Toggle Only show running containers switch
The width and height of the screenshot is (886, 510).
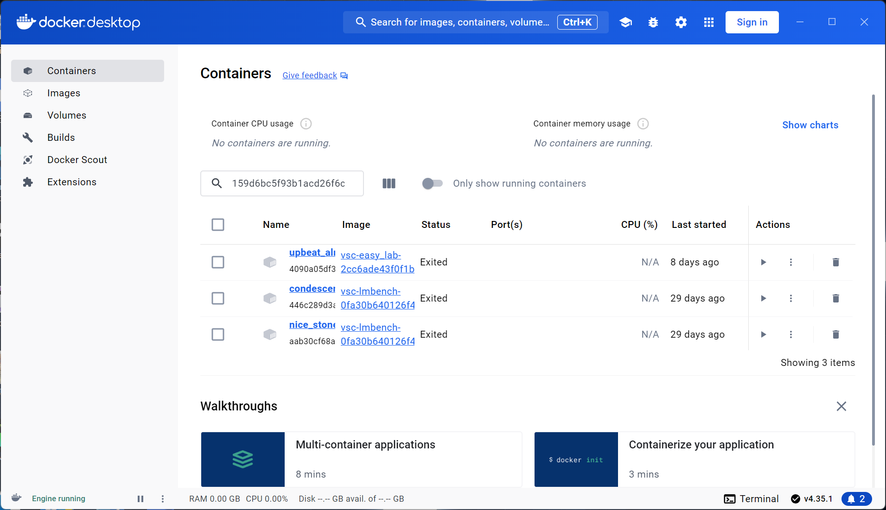tap(433, 183)
